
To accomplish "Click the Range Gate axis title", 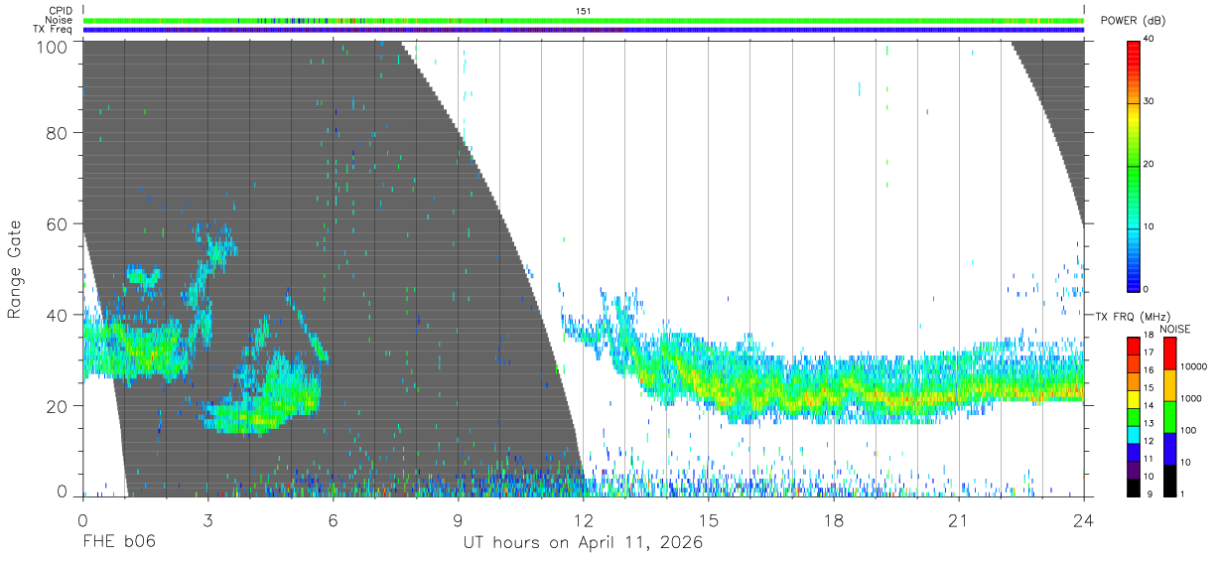I will (x=15, y=269).
